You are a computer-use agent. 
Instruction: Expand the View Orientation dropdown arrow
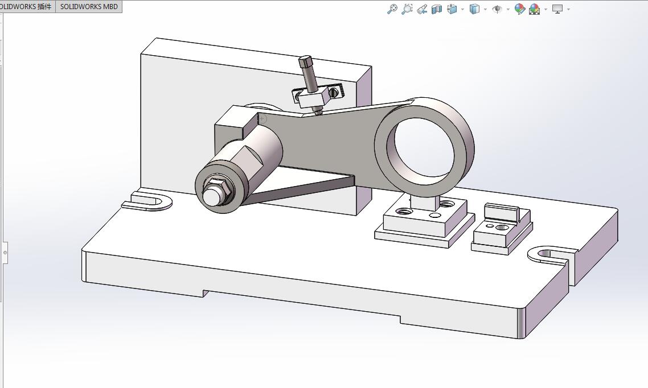click(462, 9)
